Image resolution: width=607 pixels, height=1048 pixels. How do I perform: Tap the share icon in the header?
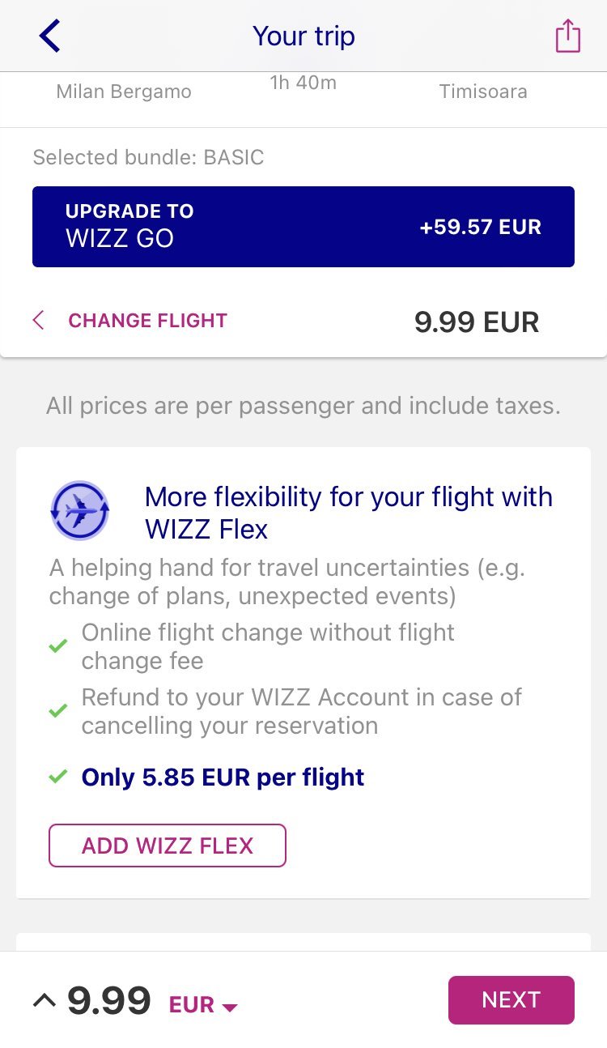[x=567, y=36]
